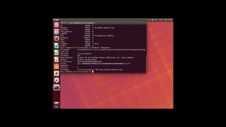
Task: Click the "depends:" field label
Action: [64, 66]
